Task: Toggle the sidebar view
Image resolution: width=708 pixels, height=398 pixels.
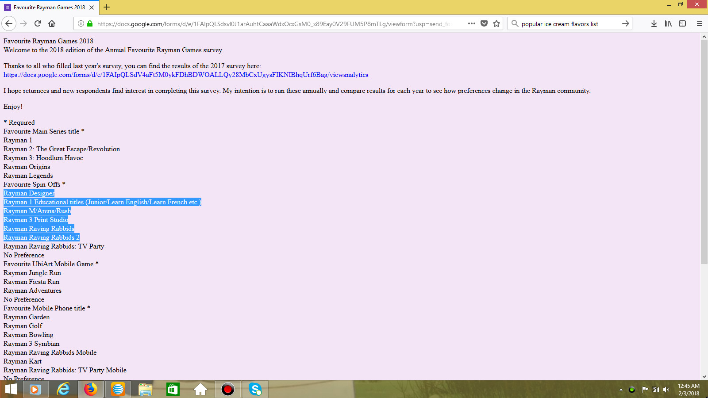Action: (x=682, y=23)
